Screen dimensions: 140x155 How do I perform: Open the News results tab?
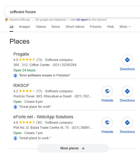pyautogui.click(x=56, y=27)
